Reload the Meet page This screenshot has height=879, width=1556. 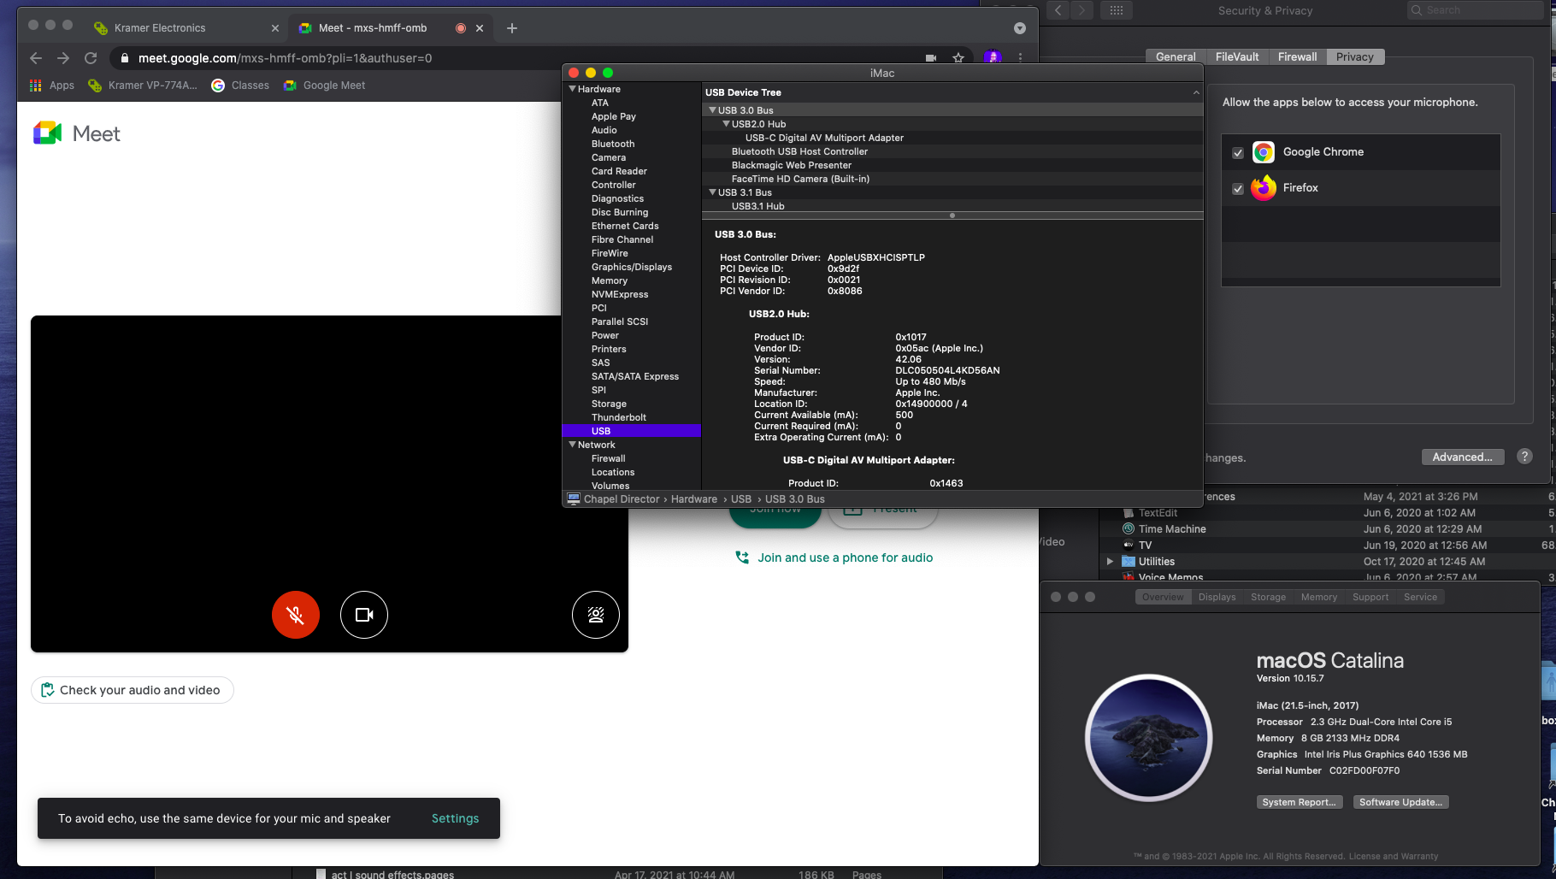(91, 58)
